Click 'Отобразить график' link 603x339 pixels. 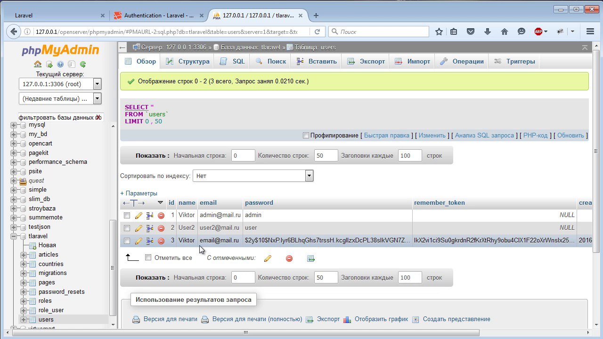point(381,319)
